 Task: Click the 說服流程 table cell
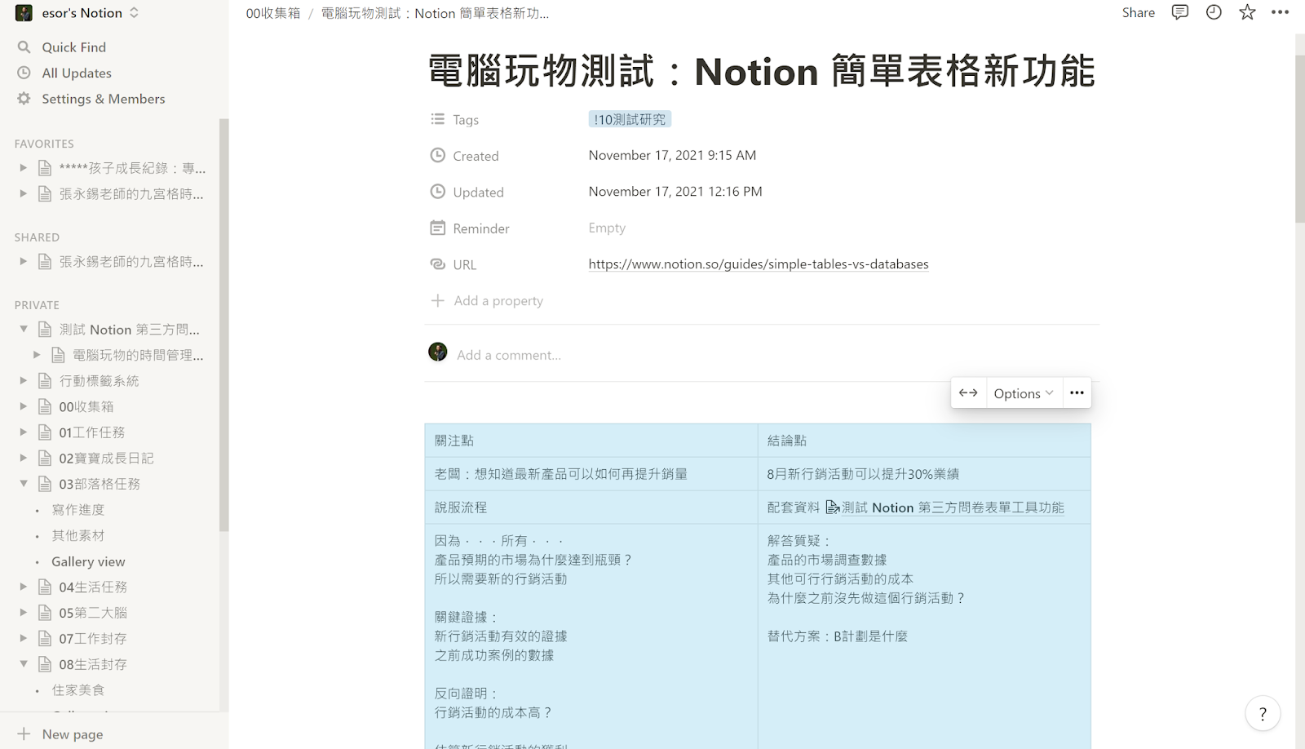click(591, 507)
